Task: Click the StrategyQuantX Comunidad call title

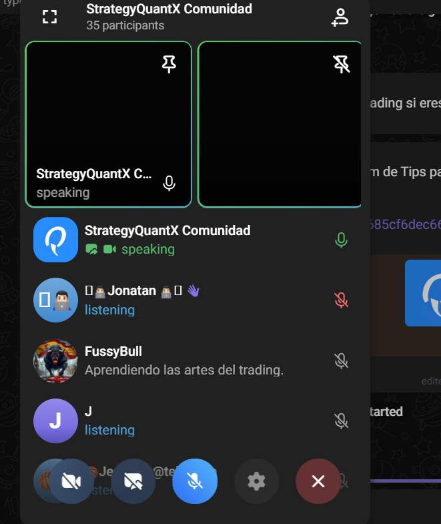Action: pyautogui.click(x=169, y=9)
